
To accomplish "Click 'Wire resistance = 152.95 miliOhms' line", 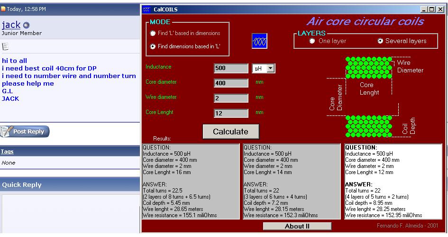I will click(x=384, y=215).
